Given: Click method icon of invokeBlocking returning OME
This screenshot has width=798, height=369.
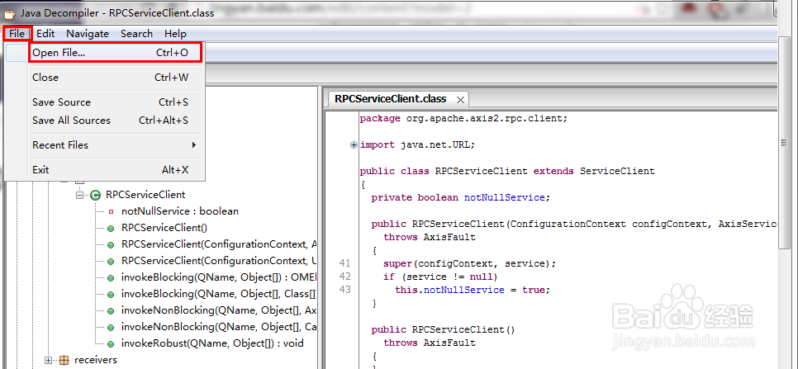Looking at the screenshot, I should click(111, 278).
